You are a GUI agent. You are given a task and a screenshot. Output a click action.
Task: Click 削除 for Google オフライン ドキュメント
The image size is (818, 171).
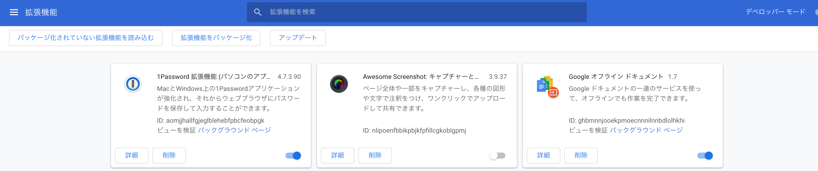coord(581,155)
